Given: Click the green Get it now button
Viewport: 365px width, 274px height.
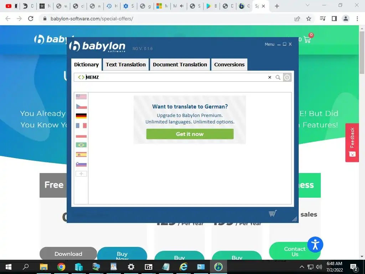Looking at the screenshot, I should 190,134.
